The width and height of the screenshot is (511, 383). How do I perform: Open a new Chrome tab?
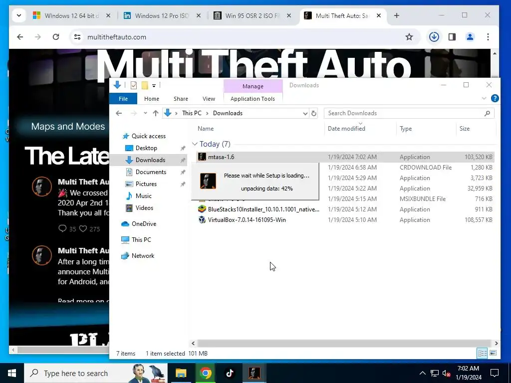coord(397,15)
